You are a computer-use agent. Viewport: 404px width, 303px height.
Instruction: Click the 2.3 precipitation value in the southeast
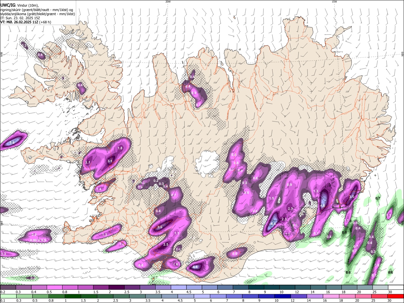click(x=284, y=219)
